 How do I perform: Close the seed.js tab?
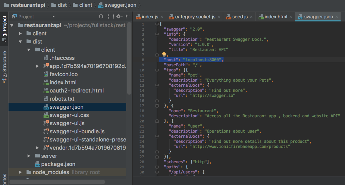(251, 17)
